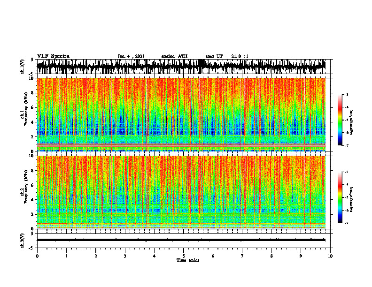Click the "-3" label on ch.1 color scale
The image size is (372, 287).
[x=347, y=94]
